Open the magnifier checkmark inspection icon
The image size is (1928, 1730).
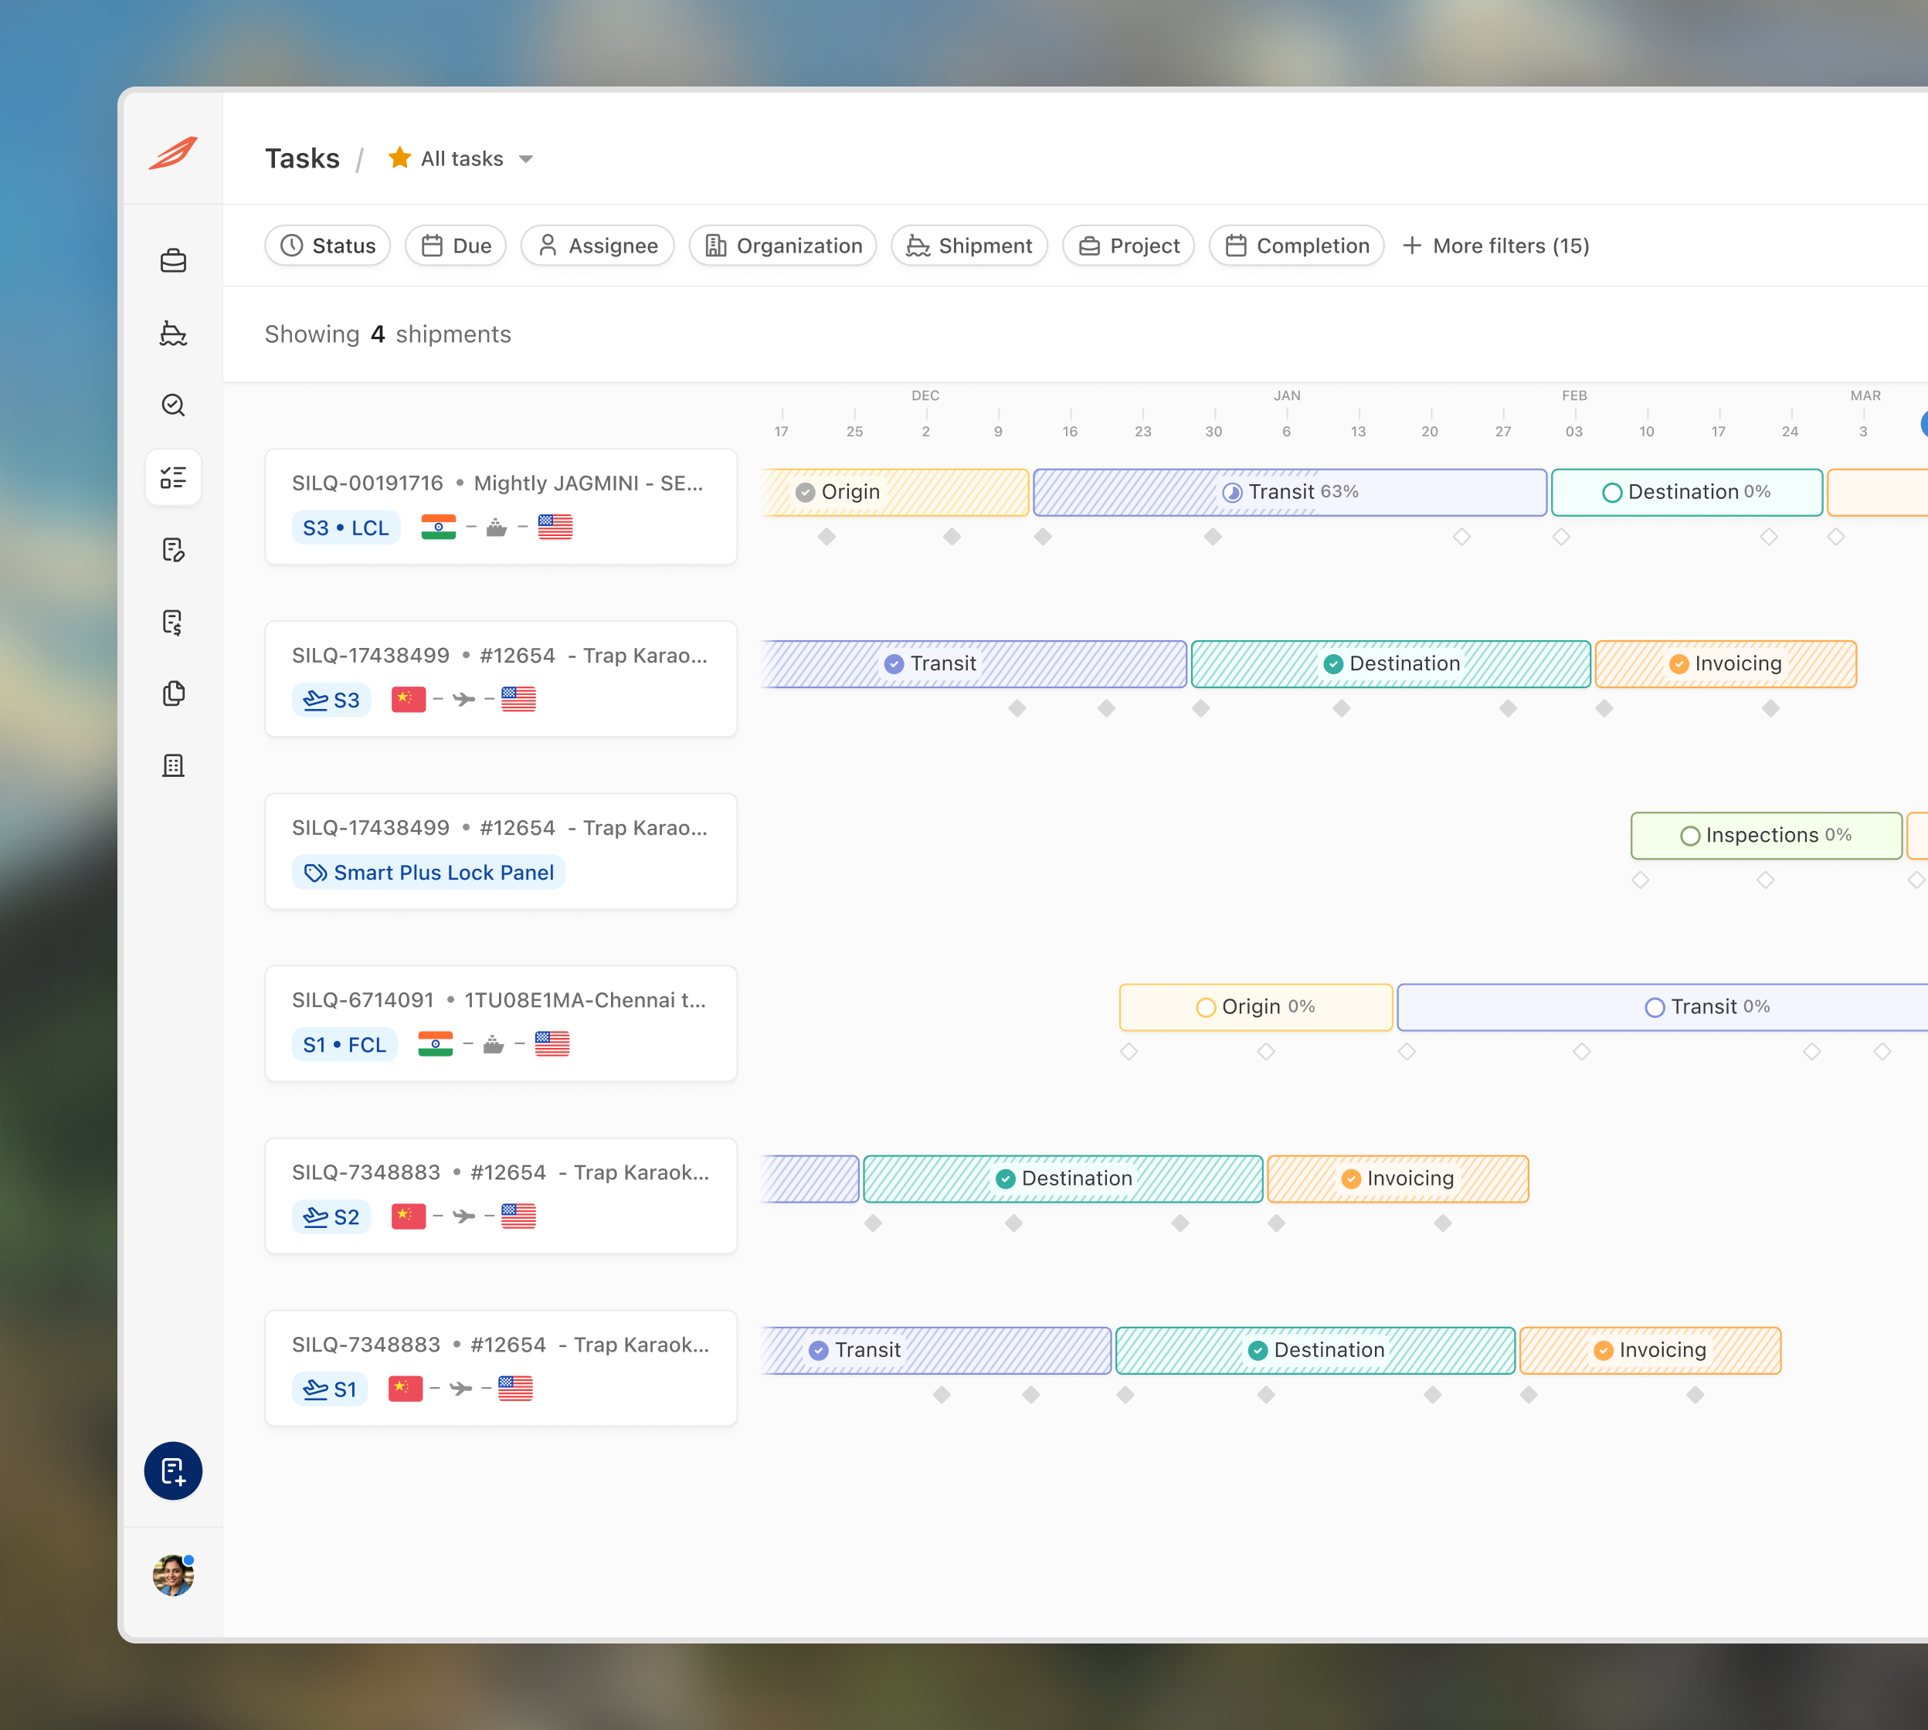(x=173, y=405)
